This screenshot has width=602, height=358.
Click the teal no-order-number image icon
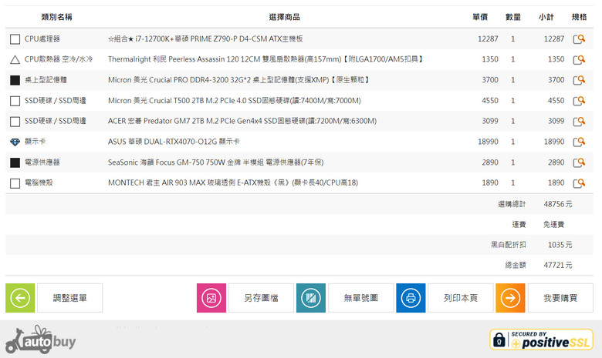311,298
